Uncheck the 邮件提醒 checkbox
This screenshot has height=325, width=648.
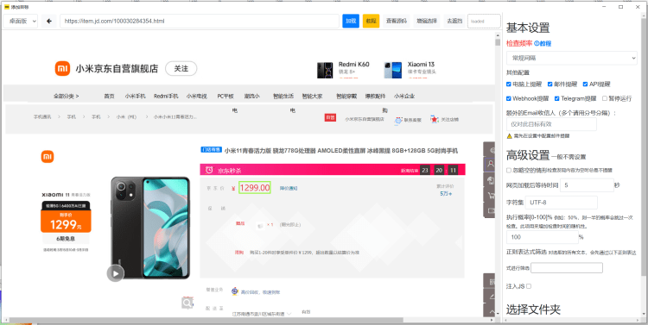point(550,84)
